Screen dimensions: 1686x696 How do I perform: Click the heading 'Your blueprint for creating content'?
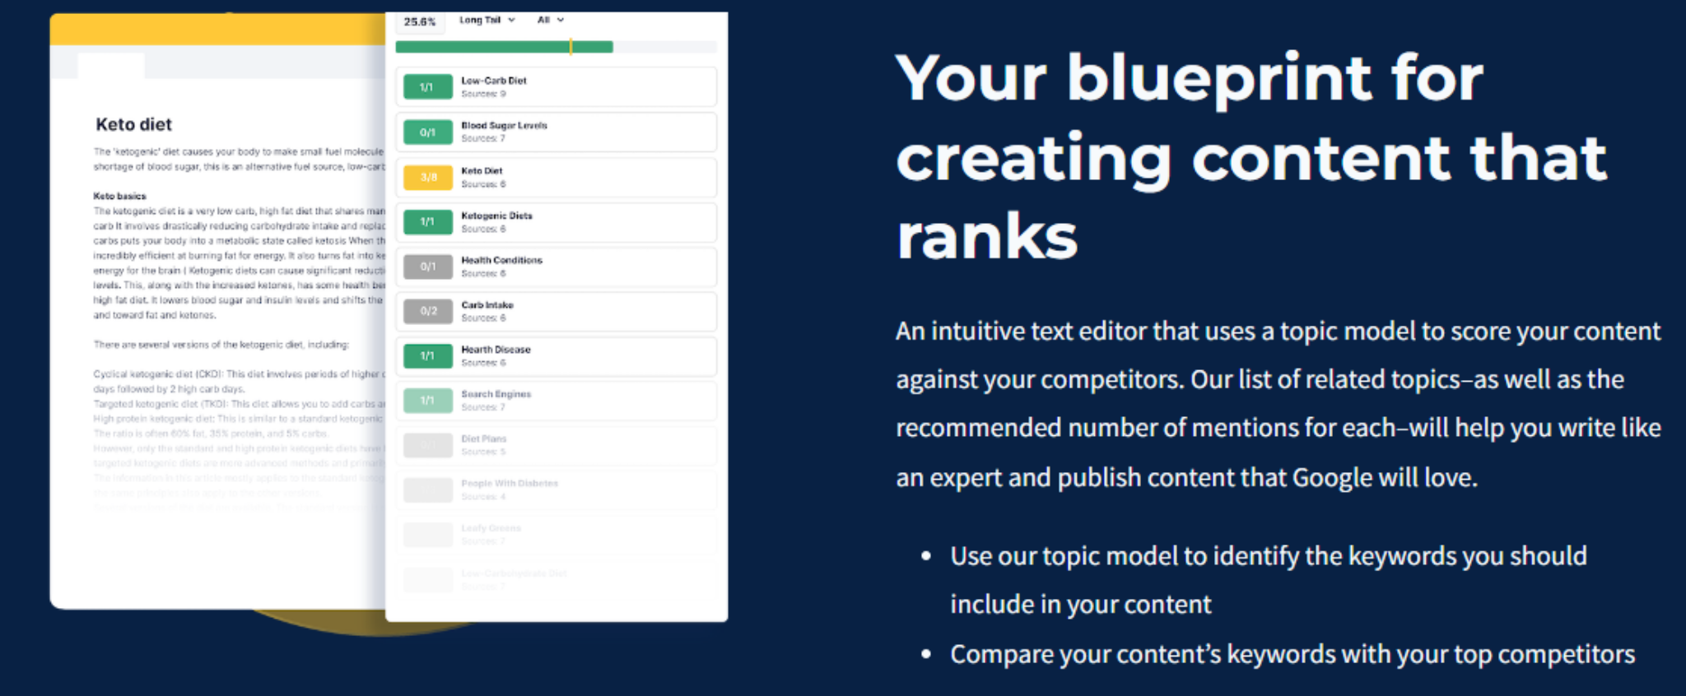[1251, 156]
